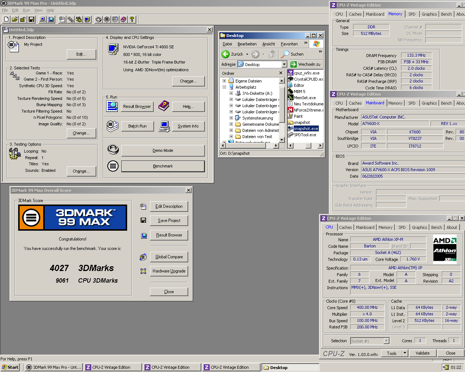Click the Edit Description button
This screenshot has height=372, width=465.
click(x=169, y=206)
